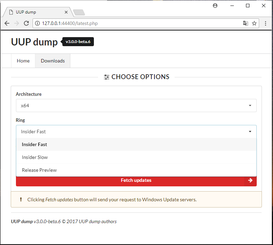Viewport: 273px width, 245px height.
Task: Bookmark this page with the star icon
Action: [254, 23]
